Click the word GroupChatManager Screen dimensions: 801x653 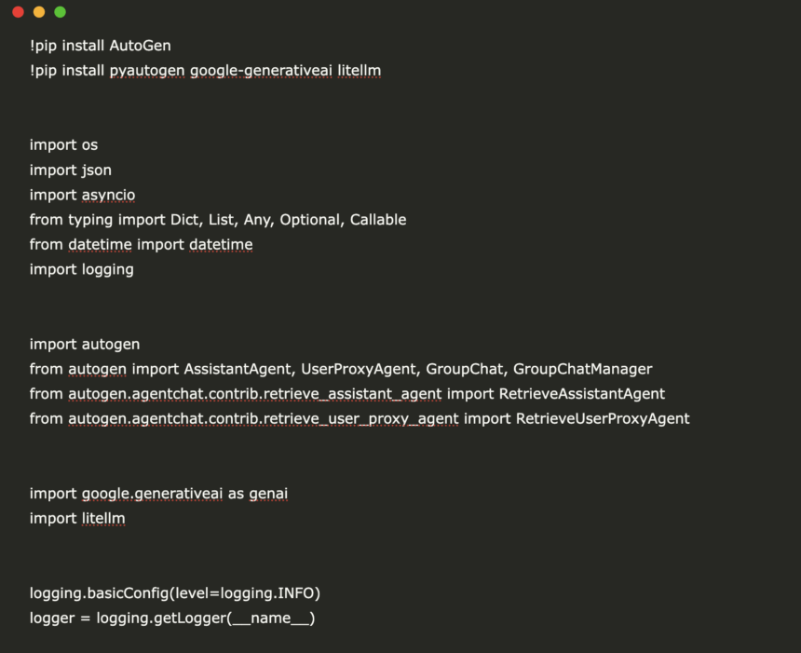pos(582,369)
